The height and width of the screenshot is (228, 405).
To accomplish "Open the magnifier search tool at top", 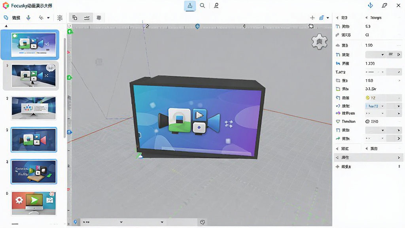I will tap(202, 6).
